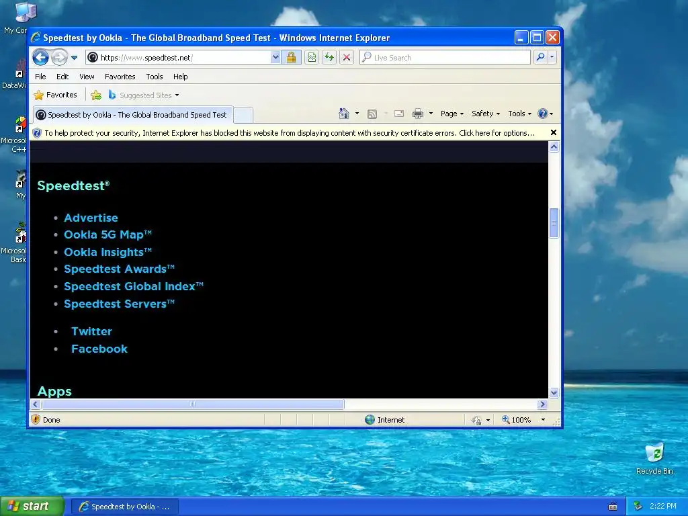This screenshot has height=516, width=688.
Task: Open the Favorites menu
Action: (120, 77)
